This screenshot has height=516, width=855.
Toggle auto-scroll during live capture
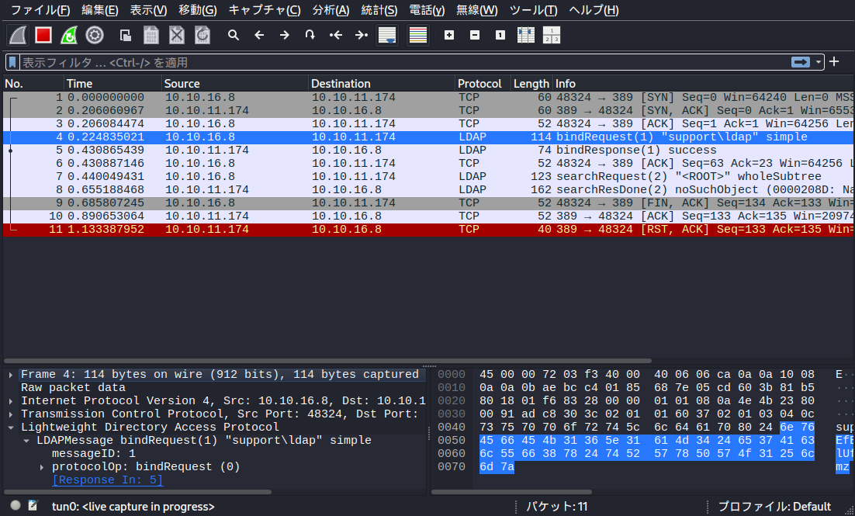point(387,35)
